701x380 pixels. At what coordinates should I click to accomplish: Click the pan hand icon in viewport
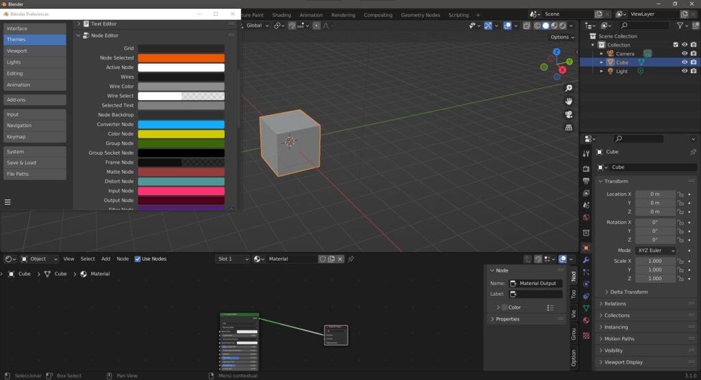[x=569, y=101]
